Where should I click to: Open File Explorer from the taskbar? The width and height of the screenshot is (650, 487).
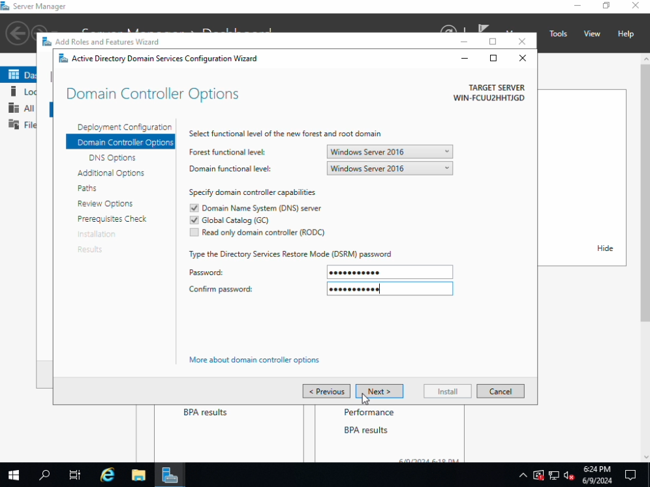click(x=138, y=475)
